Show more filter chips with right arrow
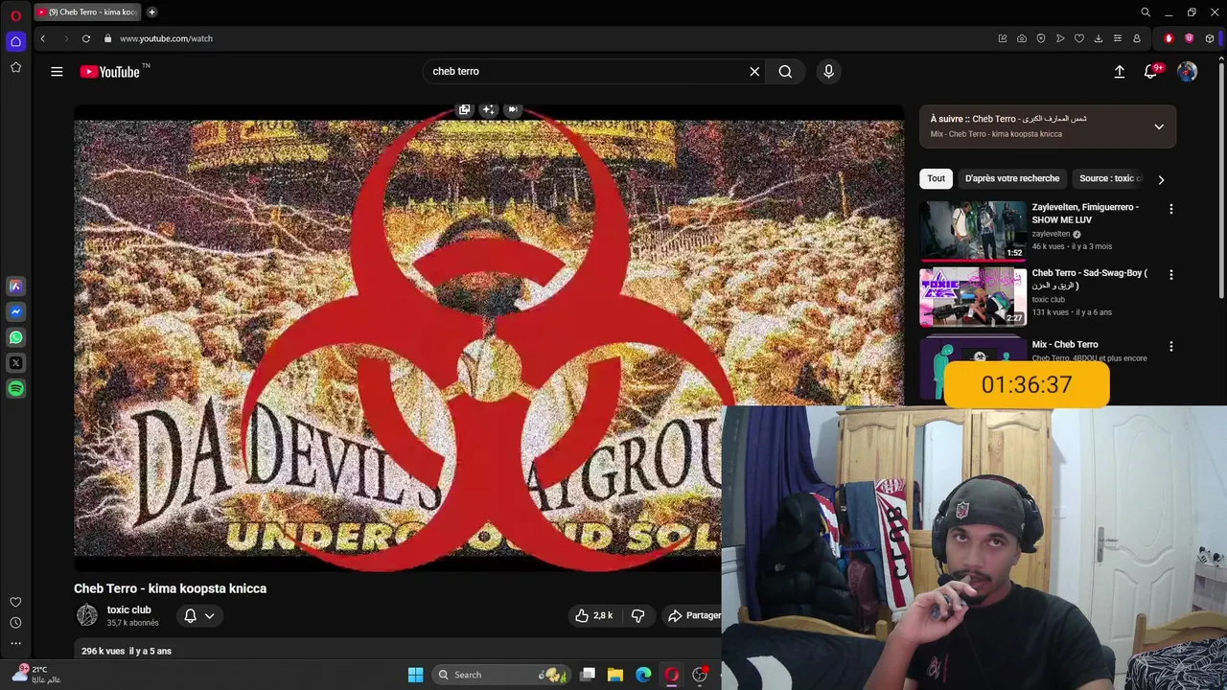This screenshot has height=690, width=1227. (1161, 179)
